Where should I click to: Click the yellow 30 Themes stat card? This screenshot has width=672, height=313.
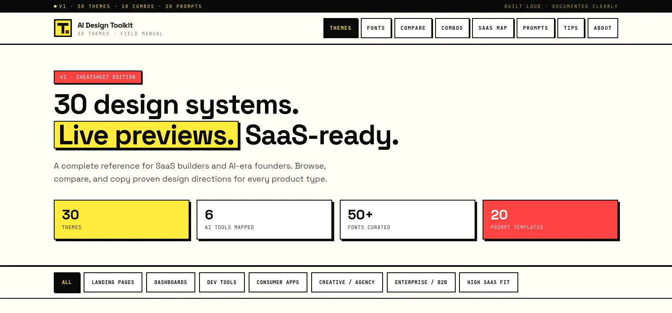pyautogui.click(x=122, y=220)
